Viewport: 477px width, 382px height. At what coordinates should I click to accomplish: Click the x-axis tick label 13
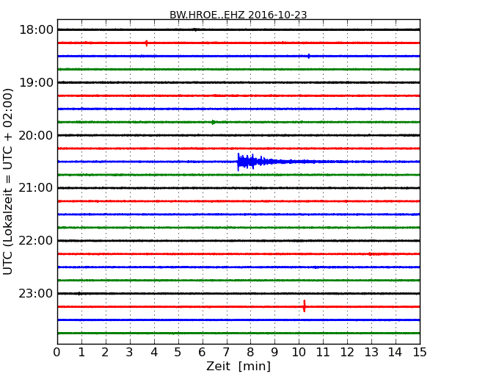click(371, 352)
